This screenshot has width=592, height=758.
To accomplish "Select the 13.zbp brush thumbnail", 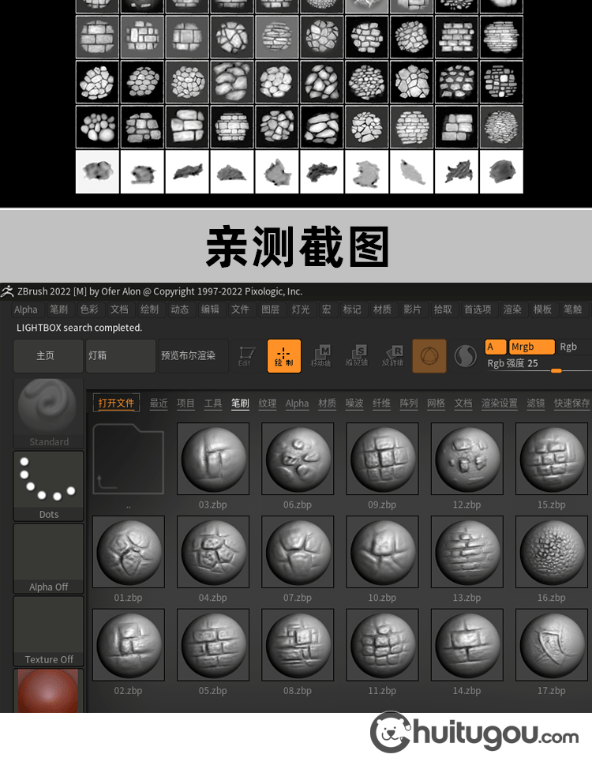I will click(466, 552).
